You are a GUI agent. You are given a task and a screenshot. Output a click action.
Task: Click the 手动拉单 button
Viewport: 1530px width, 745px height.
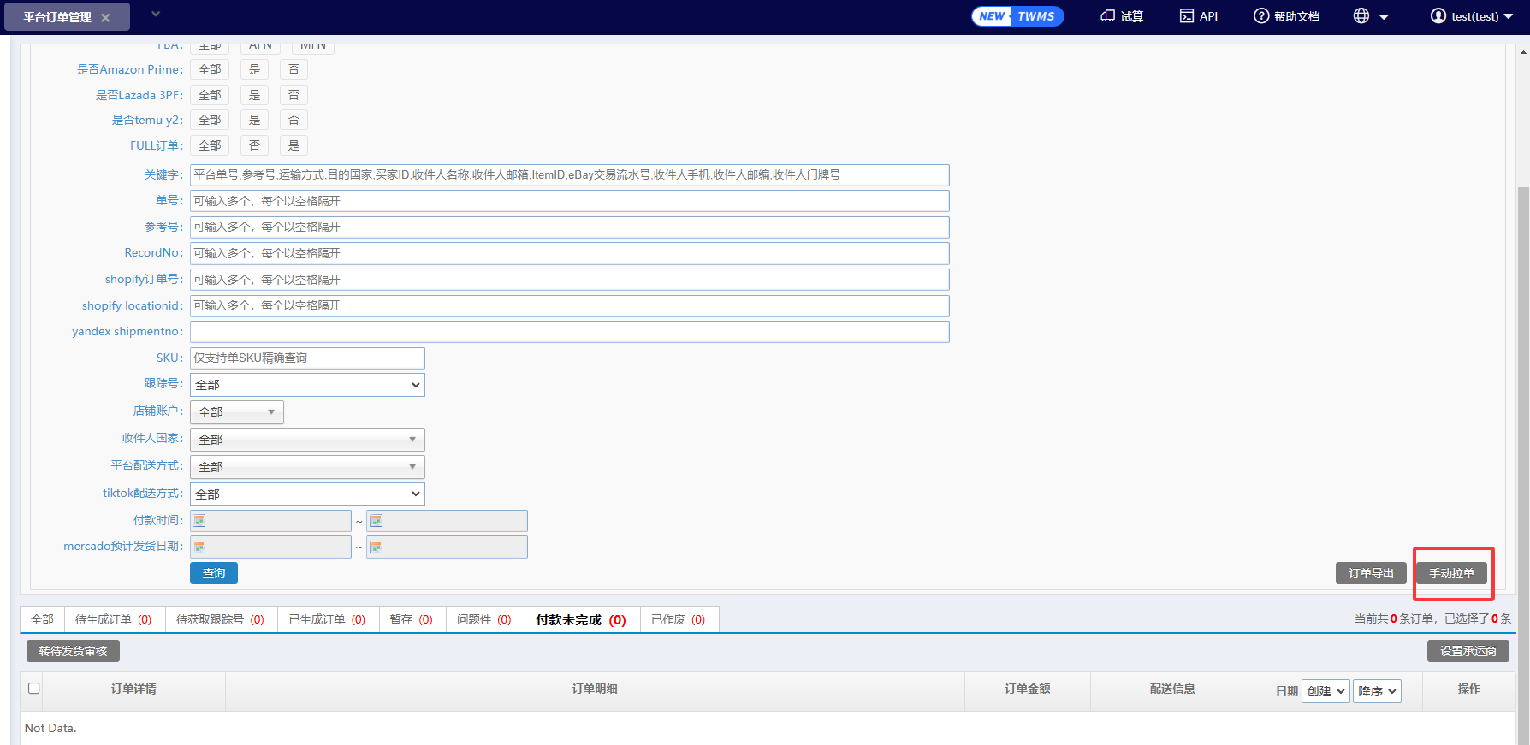click(x=1451, y=573)
